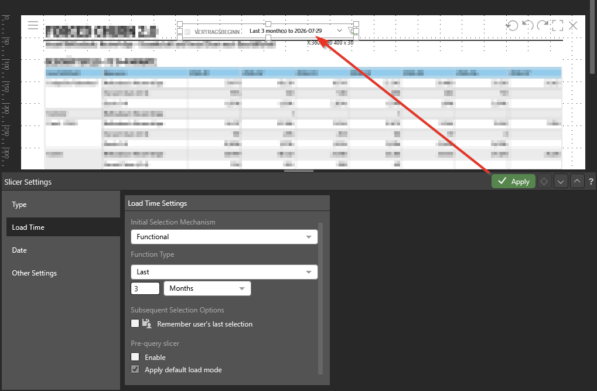Click 'Last 3 month(s) to 2026-07-29' text
This screenshot has height=391, width=597.
tap(285, 30)
